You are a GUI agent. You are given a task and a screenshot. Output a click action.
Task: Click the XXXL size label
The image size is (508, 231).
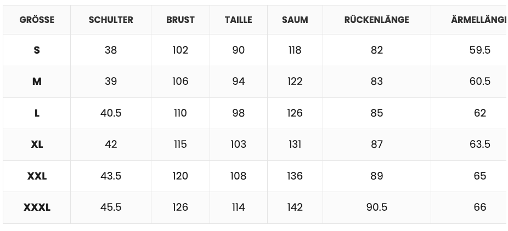(x=37, y=207)
